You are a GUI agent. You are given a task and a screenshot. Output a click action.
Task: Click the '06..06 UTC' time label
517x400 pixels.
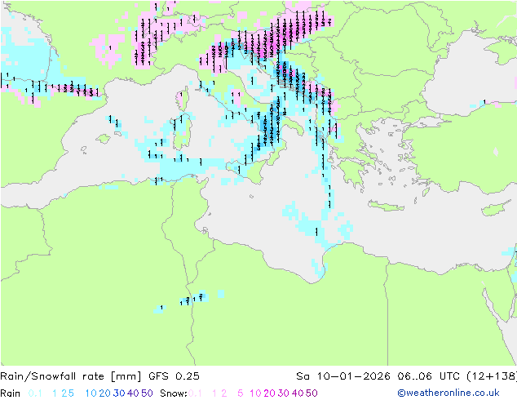point(430,376)
